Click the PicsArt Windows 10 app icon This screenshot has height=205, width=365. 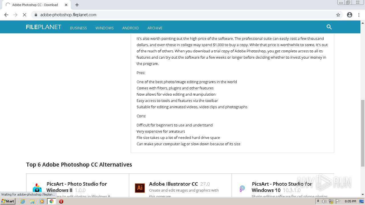242,188
